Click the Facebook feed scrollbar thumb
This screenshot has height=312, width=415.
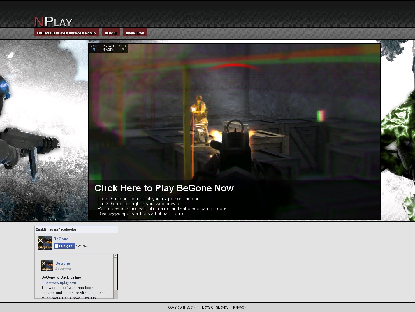click(115, 274)
